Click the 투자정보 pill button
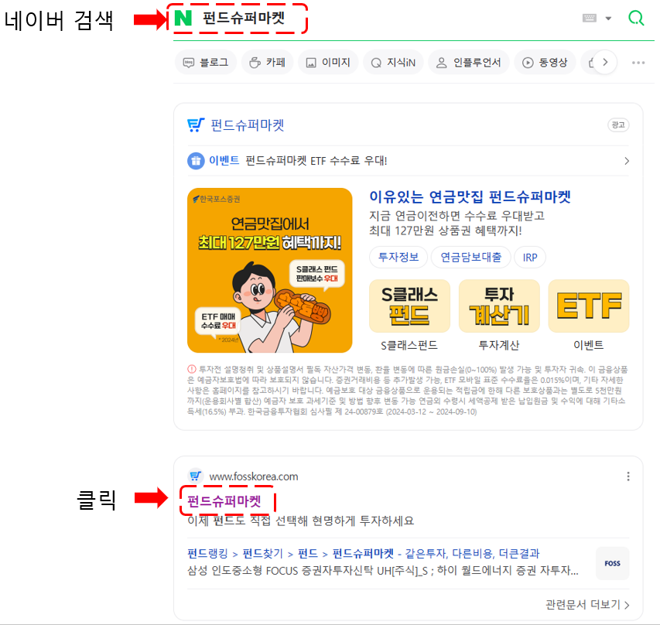Screen dimensions: 660x625 click(398, 257)
